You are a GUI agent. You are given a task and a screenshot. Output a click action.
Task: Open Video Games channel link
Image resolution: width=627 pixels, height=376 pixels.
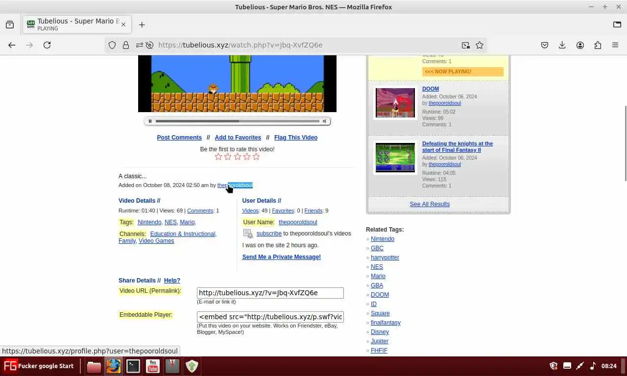point(156,241)
